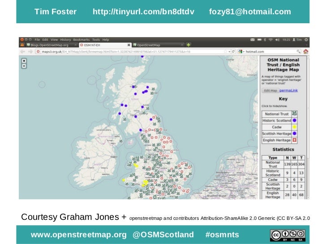Screen dimensions: 326x244
Task: Open the Edit menu
Action: click(45, 40)
